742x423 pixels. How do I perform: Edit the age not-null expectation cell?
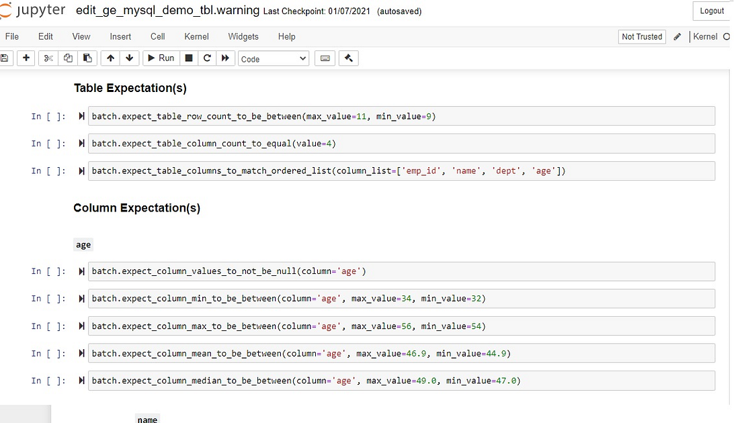401,271
